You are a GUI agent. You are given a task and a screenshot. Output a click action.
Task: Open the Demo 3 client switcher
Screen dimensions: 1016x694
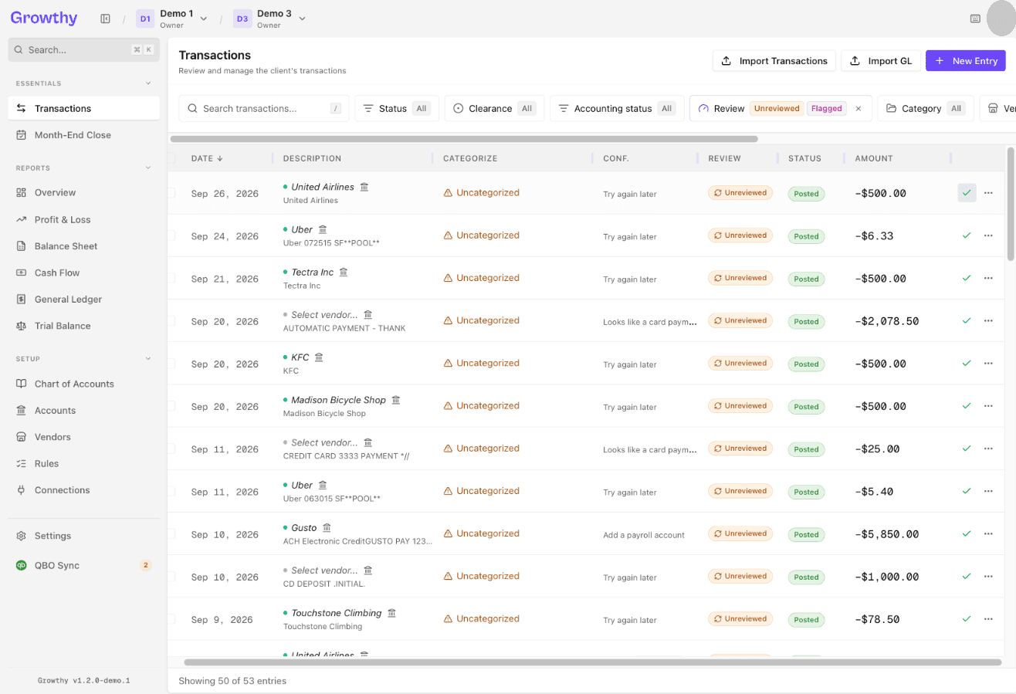click(x=269, y=19)
